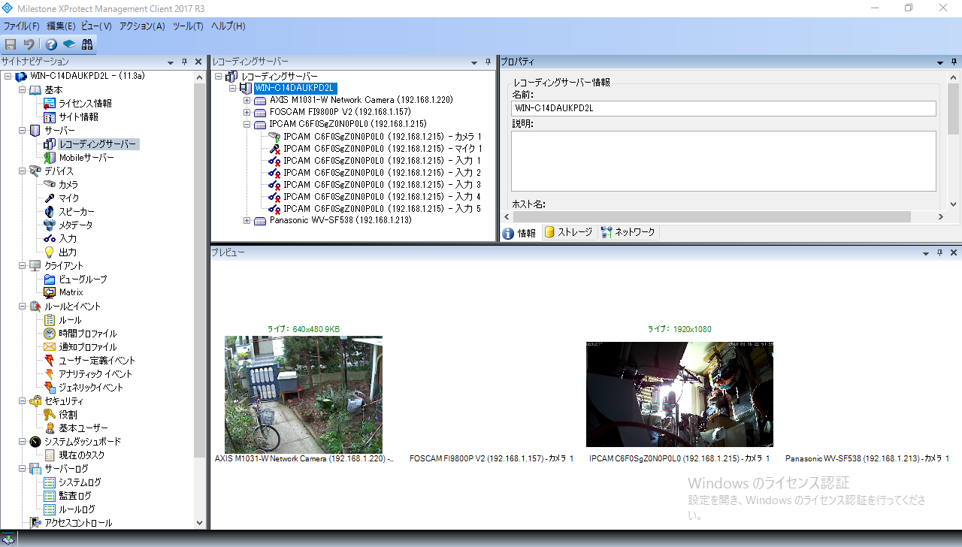This screenshot has width=962, height=547.
Task: Expand Panasonic WV-SF538 node
Action: coord(247,220)
